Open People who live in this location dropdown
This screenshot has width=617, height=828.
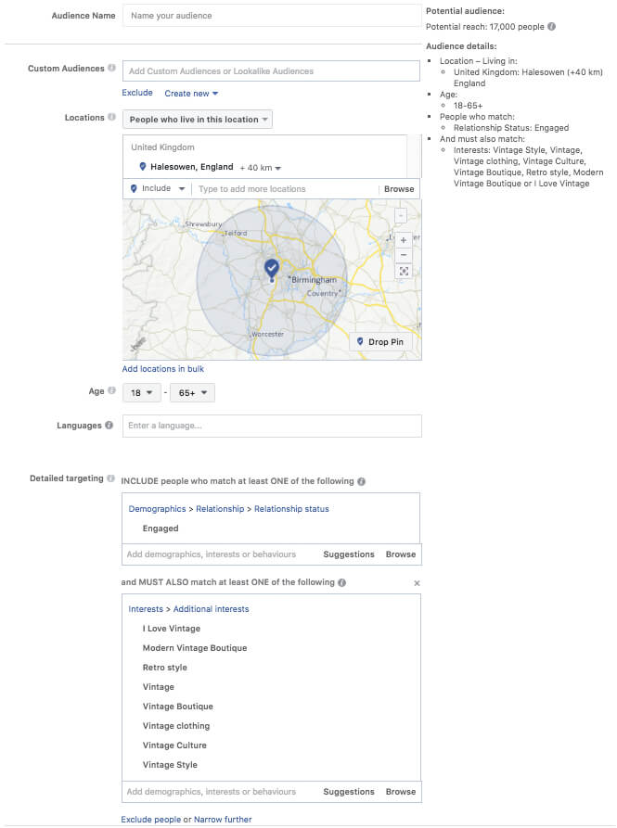[198, 120]
